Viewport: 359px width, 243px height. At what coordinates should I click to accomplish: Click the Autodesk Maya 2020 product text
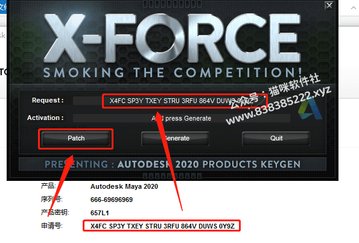[124, 186]
